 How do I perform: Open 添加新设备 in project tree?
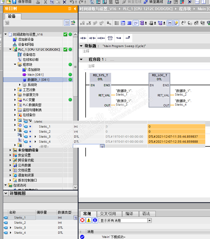click(26, 39)
